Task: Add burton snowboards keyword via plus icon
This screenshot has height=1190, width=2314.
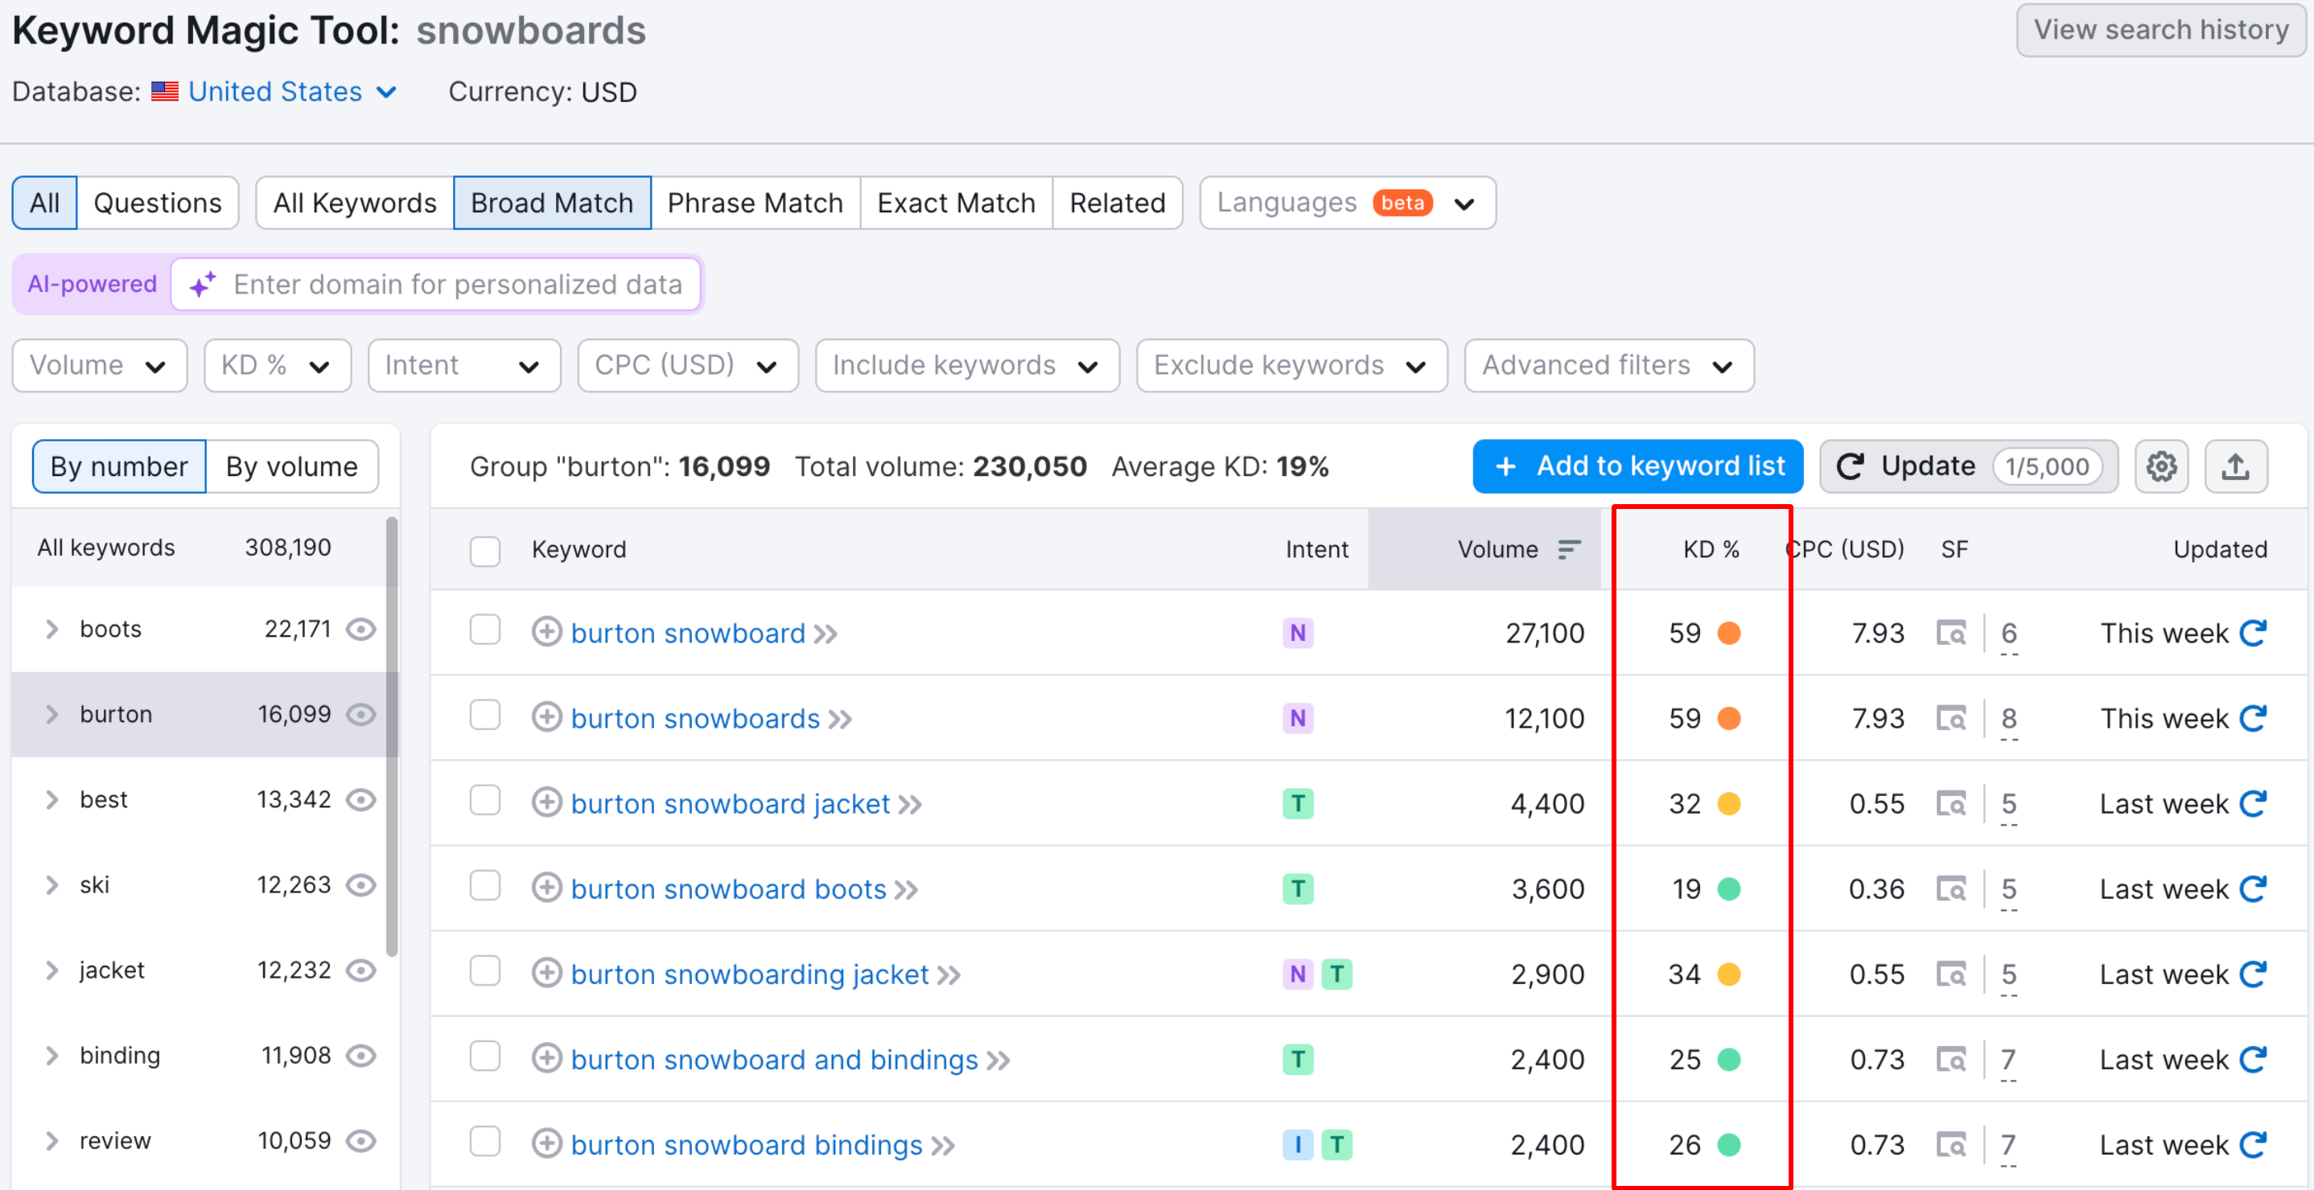Action: (546, 718)
